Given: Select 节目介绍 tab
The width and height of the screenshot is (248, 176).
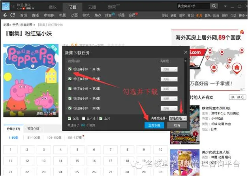Looking at the screenshot, I should [x=33, y=128].
